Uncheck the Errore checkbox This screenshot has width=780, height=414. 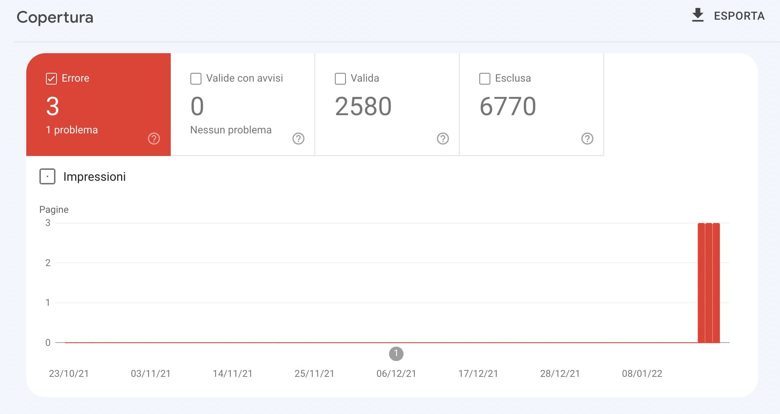pyautogui.click(x=51, y=79)
